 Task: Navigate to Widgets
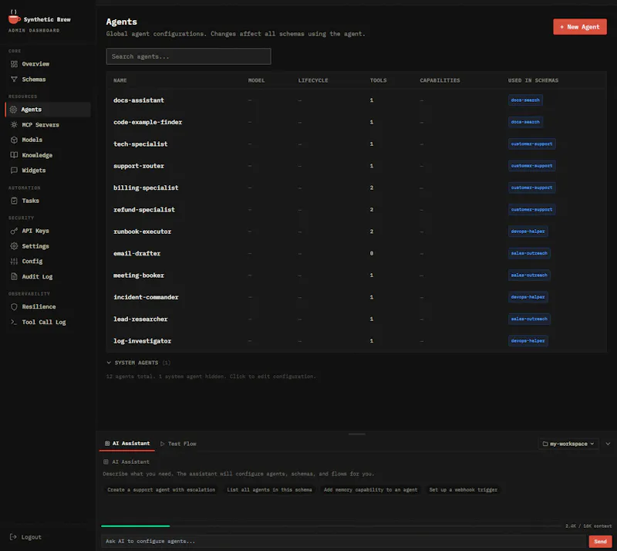[48, 170]
